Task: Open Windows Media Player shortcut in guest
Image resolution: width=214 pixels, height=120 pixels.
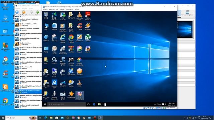Action: coord(63,27)
